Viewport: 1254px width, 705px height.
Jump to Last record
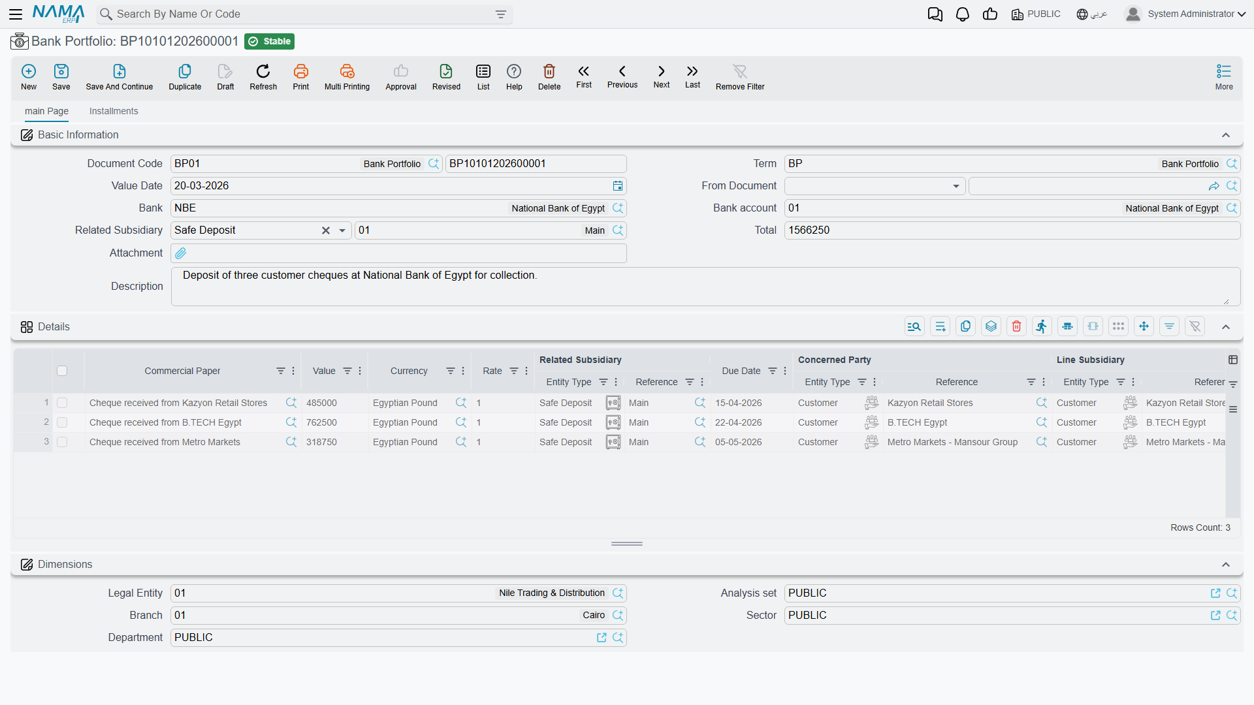(692, 76)
